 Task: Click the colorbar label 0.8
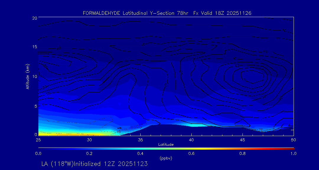(243, 153)
